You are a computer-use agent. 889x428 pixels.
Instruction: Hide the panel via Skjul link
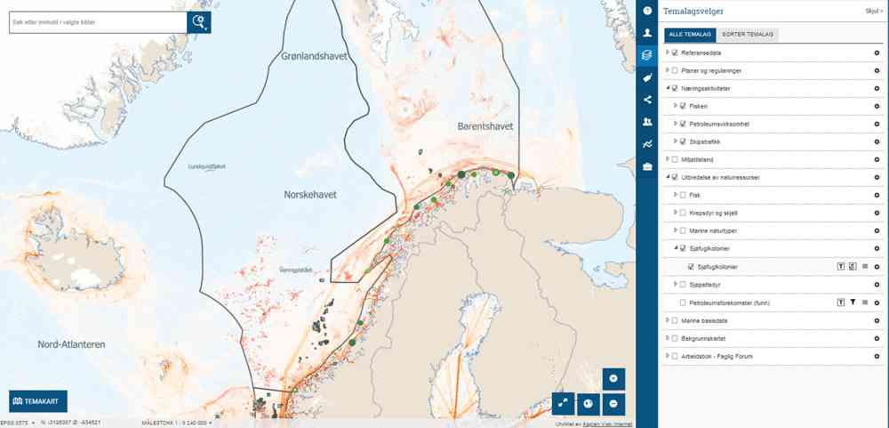(x=873, y=11)
